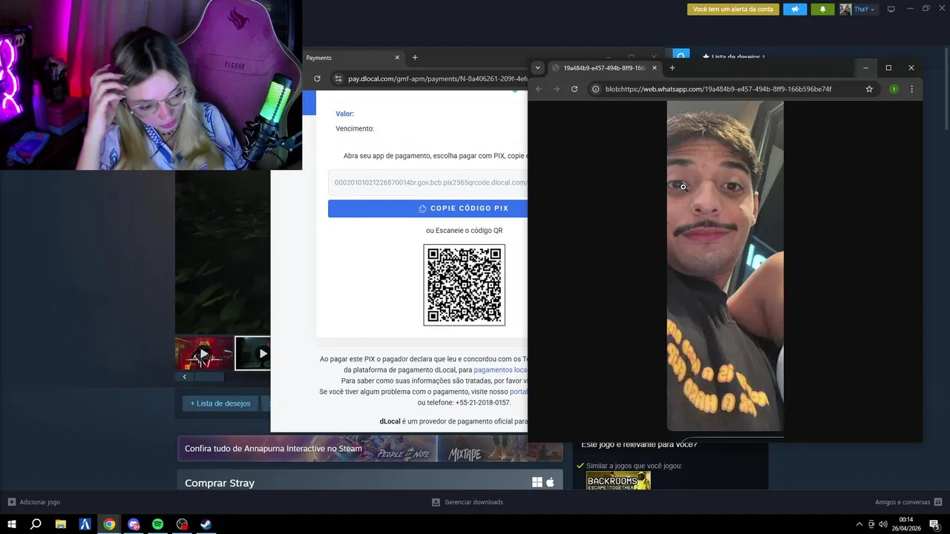The height and width of the screenshot is (534, 950).
Task: Show hidden system tray icons
Action: (859, 524)
